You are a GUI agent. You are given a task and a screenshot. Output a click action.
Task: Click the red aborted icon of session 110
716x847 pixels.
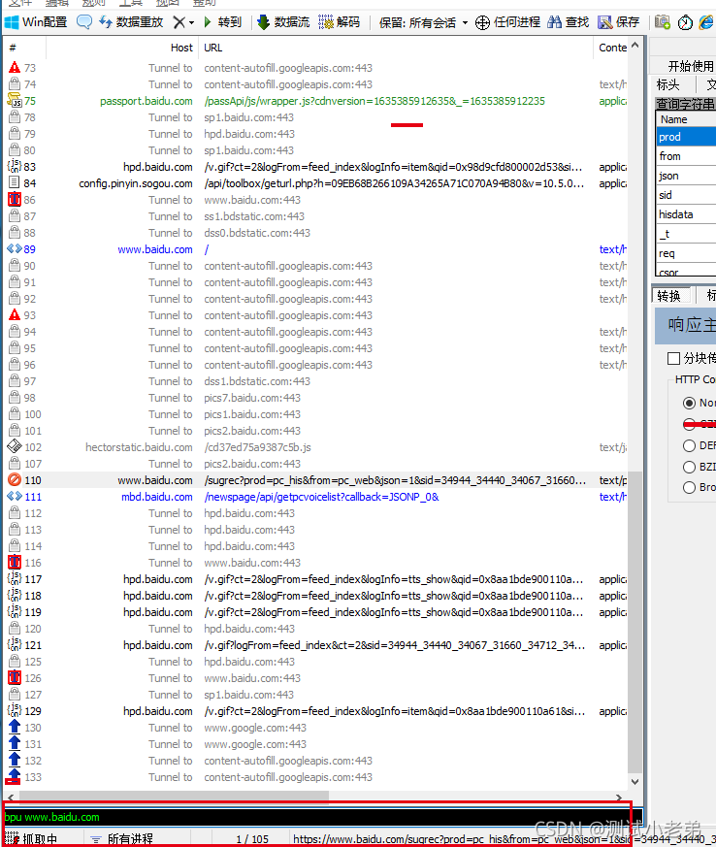pos(14,479)
